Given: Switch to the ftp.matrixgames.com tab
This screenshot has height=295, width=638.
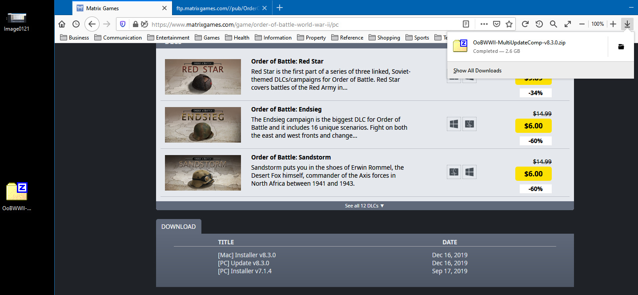Looking at the screenshot, I should [221, 8].
